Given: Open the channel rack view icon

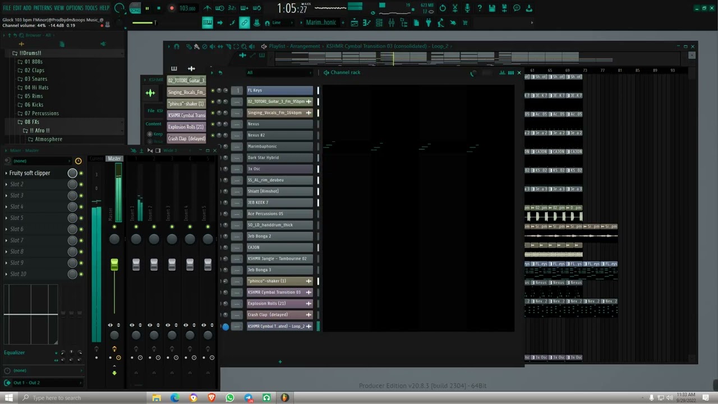Looking at the screenshot, I should (379, 22).
